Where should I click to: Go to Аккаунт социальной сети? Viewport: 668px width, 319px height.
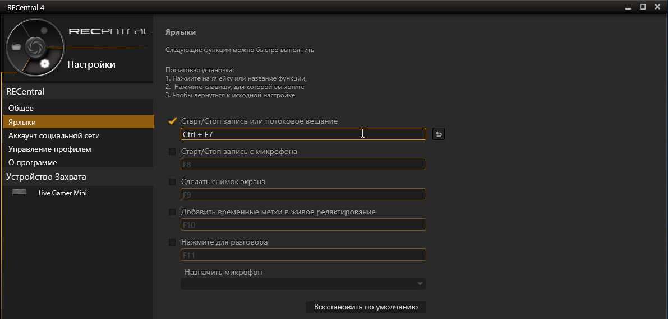pos(54,135)
